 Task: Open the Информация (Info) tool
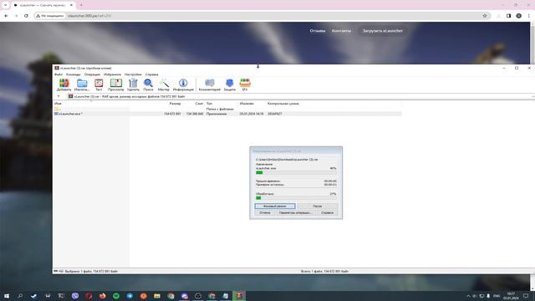183,84
